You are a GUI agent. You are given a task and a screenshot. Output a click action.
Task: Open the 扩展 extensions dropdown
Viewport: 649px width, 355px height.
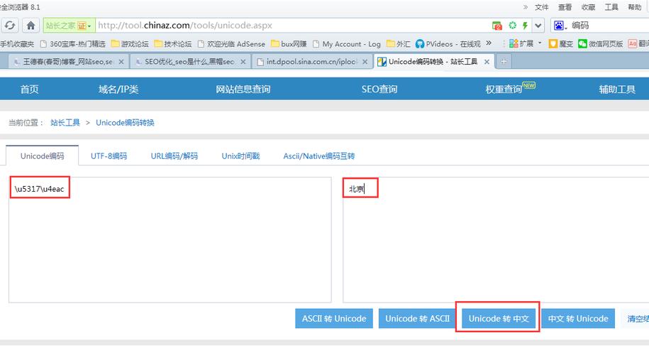click(539, 43)
